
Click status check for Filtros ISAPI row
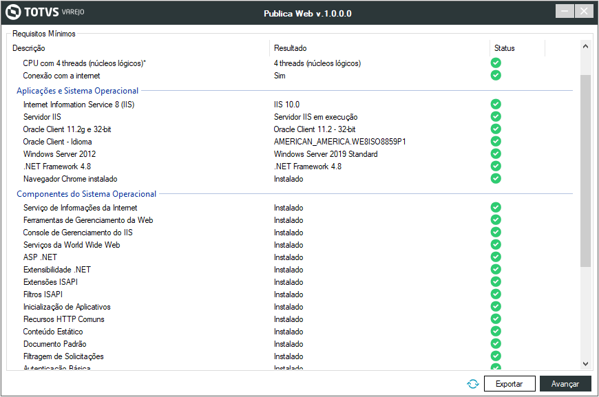(x=496, y=294)
